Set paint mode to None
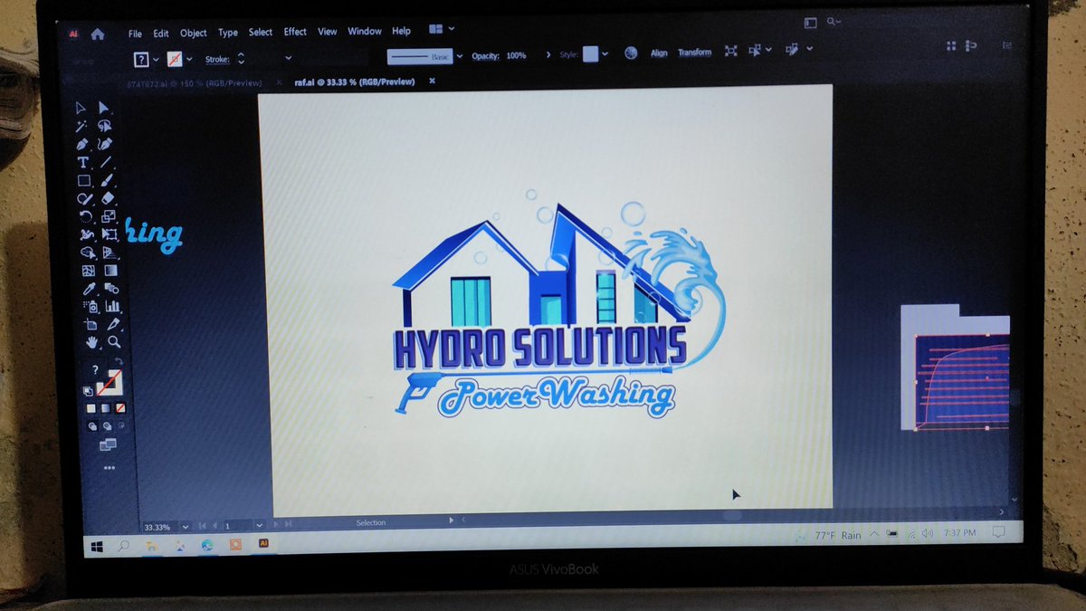Image resolution: width=1086 pixels, height=611 pixels. (119, 408)
